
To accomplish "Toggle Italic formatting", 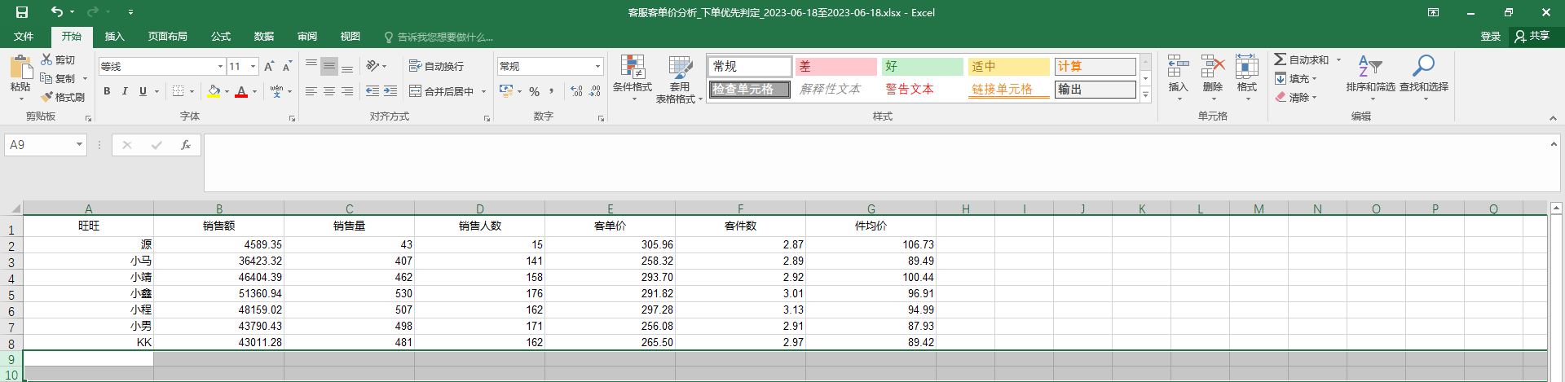I will click(x=125, y=91).
